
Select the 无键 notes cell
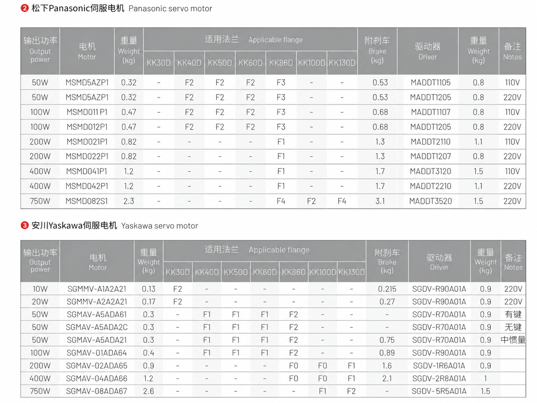pos(513,327)
